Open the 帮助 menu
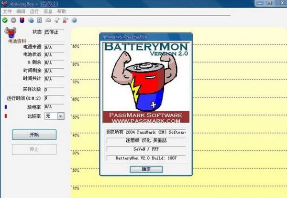Screen dimensions: 287x198 (62, 11)
